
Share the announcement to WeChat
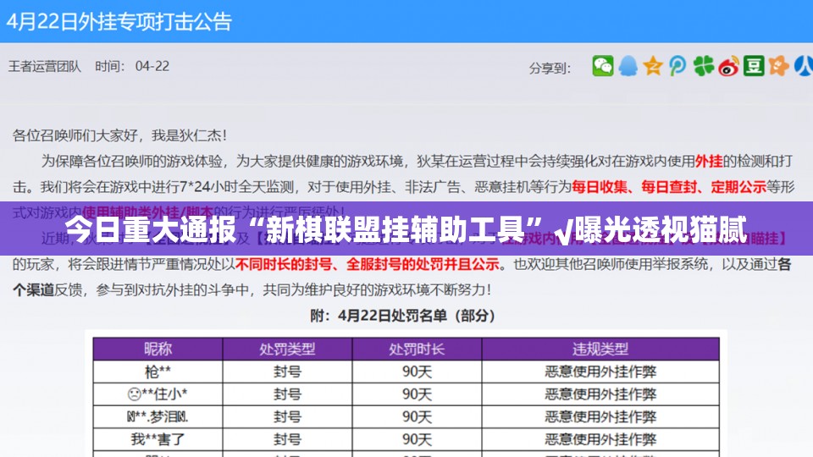[x=602, y=66]
